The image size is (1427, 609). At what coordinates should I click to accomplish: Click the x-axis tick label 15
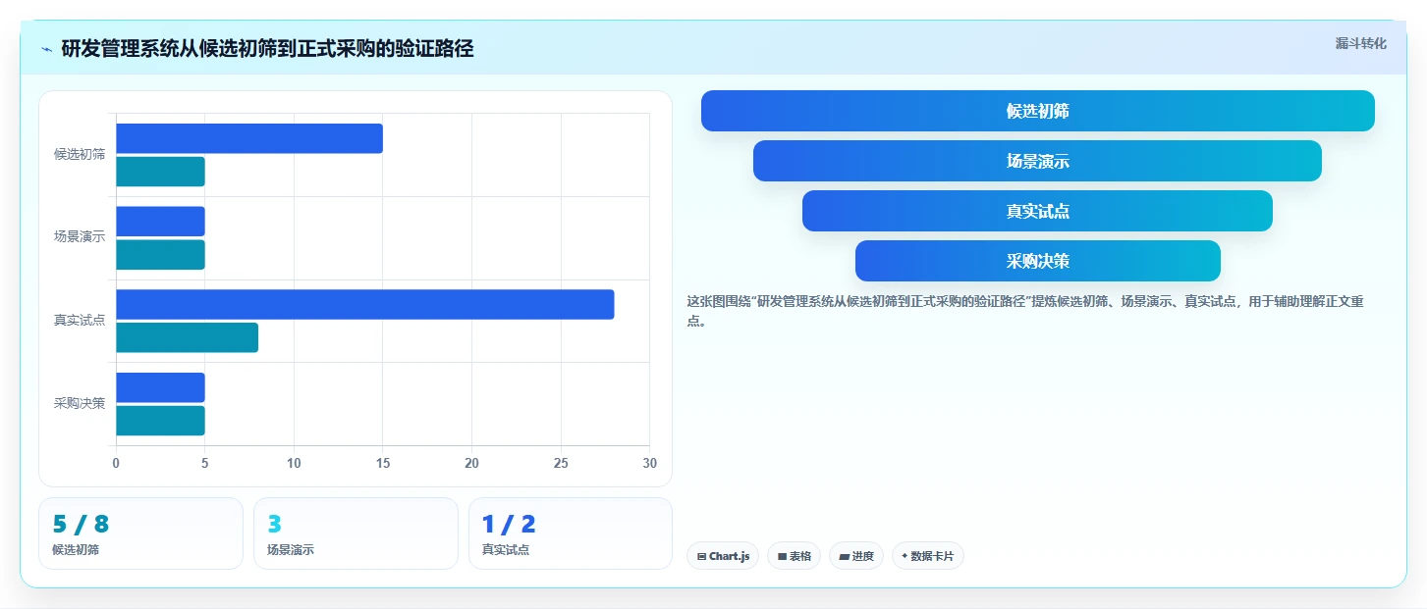click(x=383, y=464)
